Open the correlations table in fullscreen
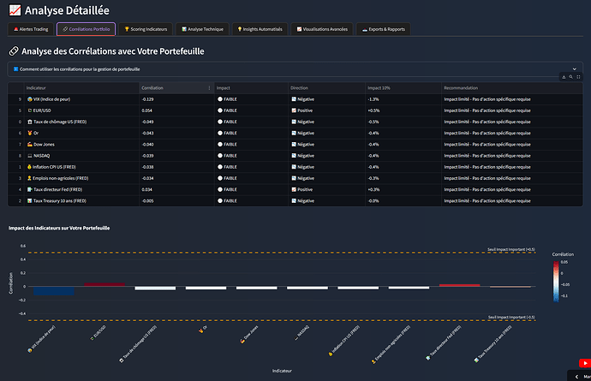The height and width of the screenshot is (381, 591). (578, 77)
